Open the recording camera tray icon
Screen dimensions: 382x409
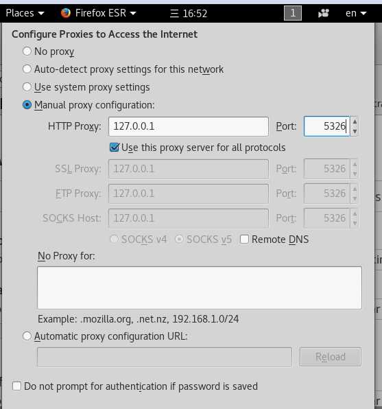click(323, 13)
